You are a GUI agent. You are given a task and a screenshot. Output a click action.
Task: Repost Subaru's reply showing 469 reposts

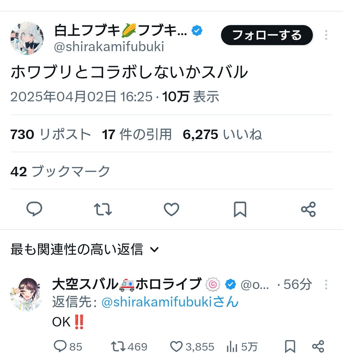pos(118,346)
